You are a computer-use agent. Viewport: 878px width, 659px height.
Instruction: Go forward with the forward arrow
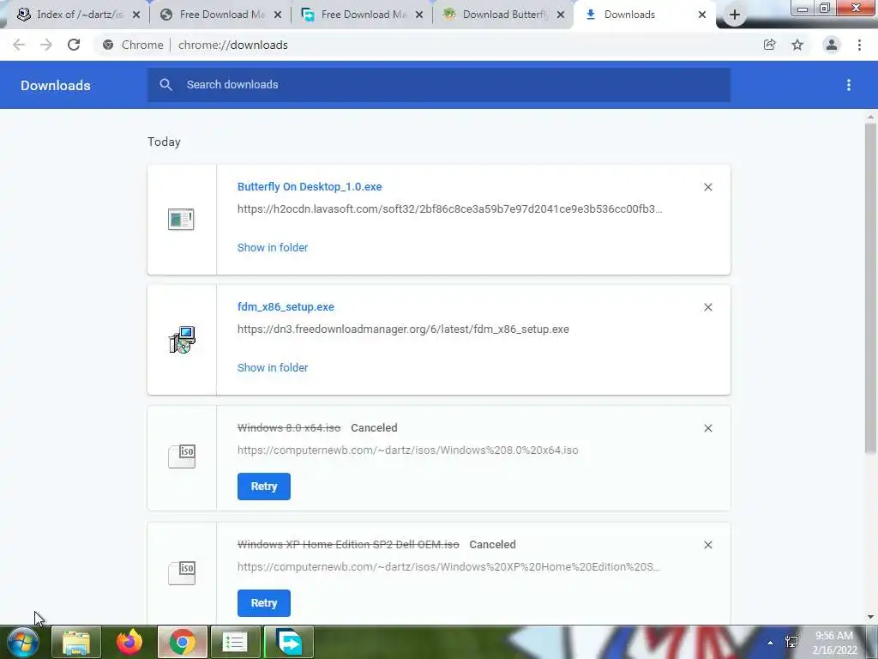pos(46,45)
